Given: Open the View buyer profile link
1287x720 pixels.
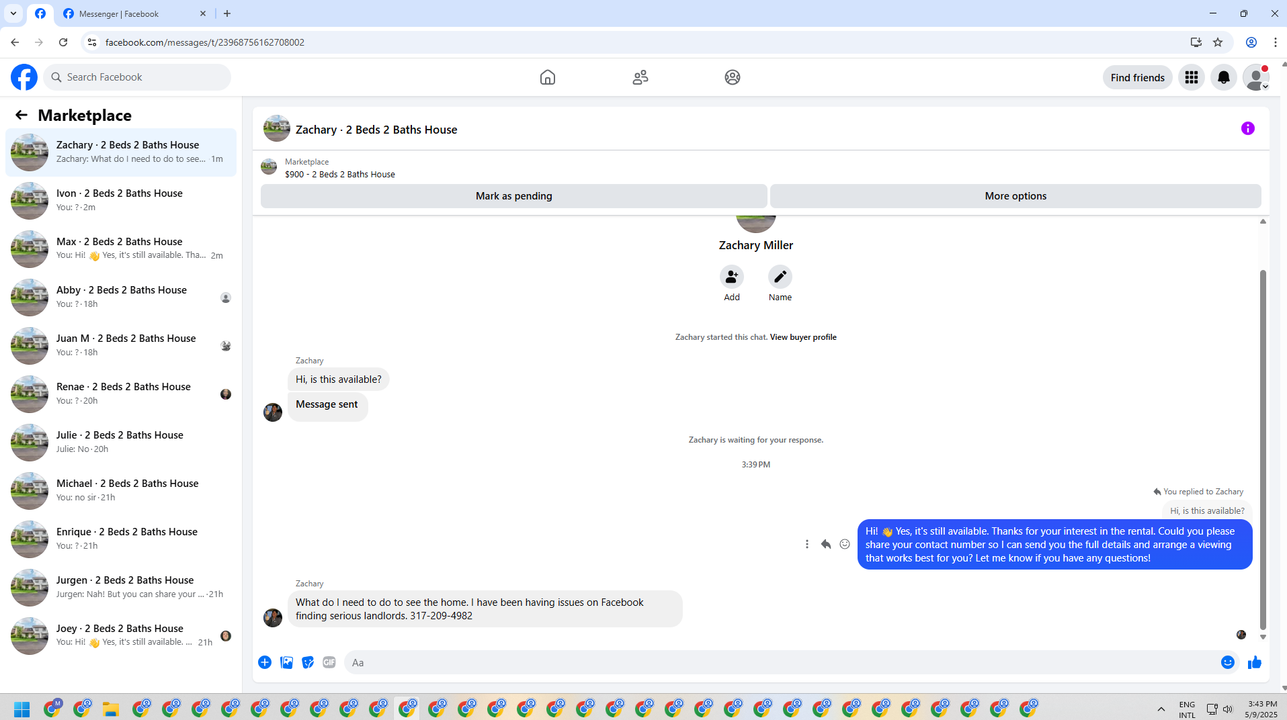Looking at the screenshot, I should tap(803, 337).
